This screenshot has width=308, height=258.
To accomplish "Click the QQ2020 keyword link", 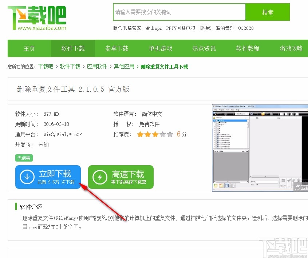I will point(246,28).
